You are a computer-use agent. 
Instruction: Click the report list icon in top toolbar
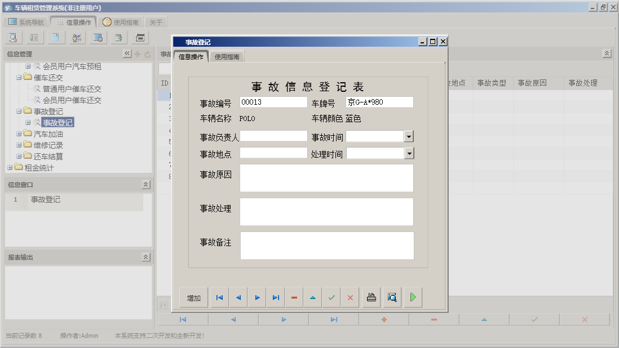(x=34, y=37)
